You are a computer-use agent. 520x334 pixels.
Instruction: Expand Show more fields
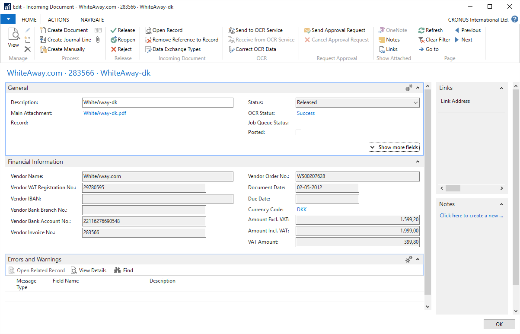tap(394, 147)
